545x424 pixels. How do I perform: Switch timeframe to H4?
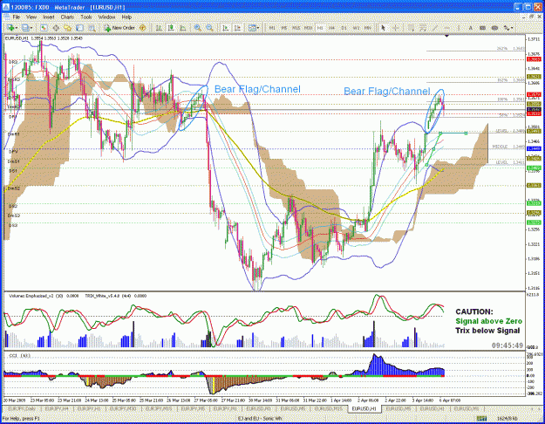click(x=331, y=28)
